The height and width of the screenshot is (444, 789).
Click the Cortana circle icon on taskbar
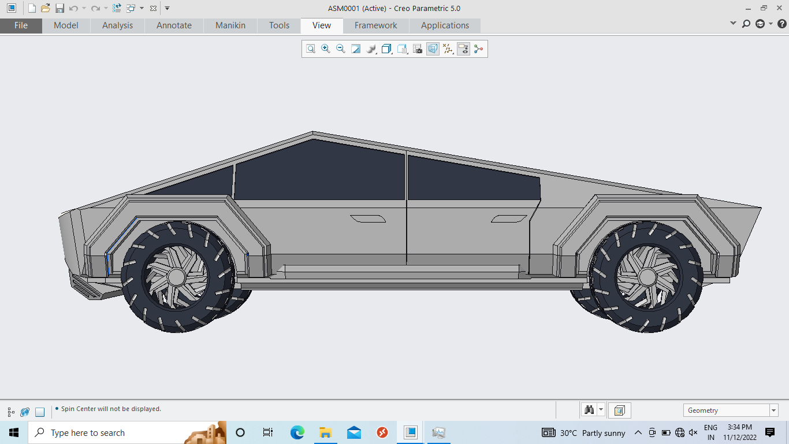(x=240, y=432)
